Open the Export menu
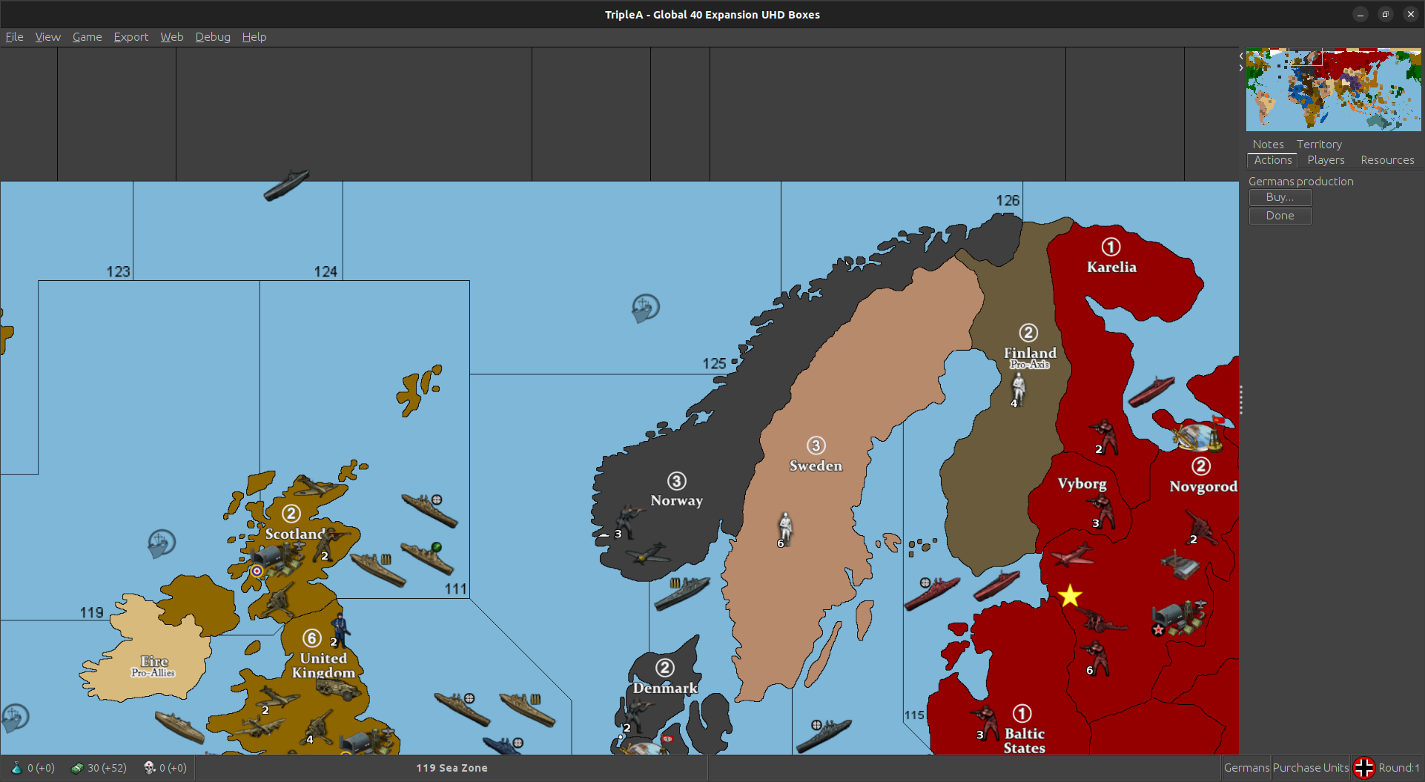1425x782 pixels. click(x=130, y=37)
